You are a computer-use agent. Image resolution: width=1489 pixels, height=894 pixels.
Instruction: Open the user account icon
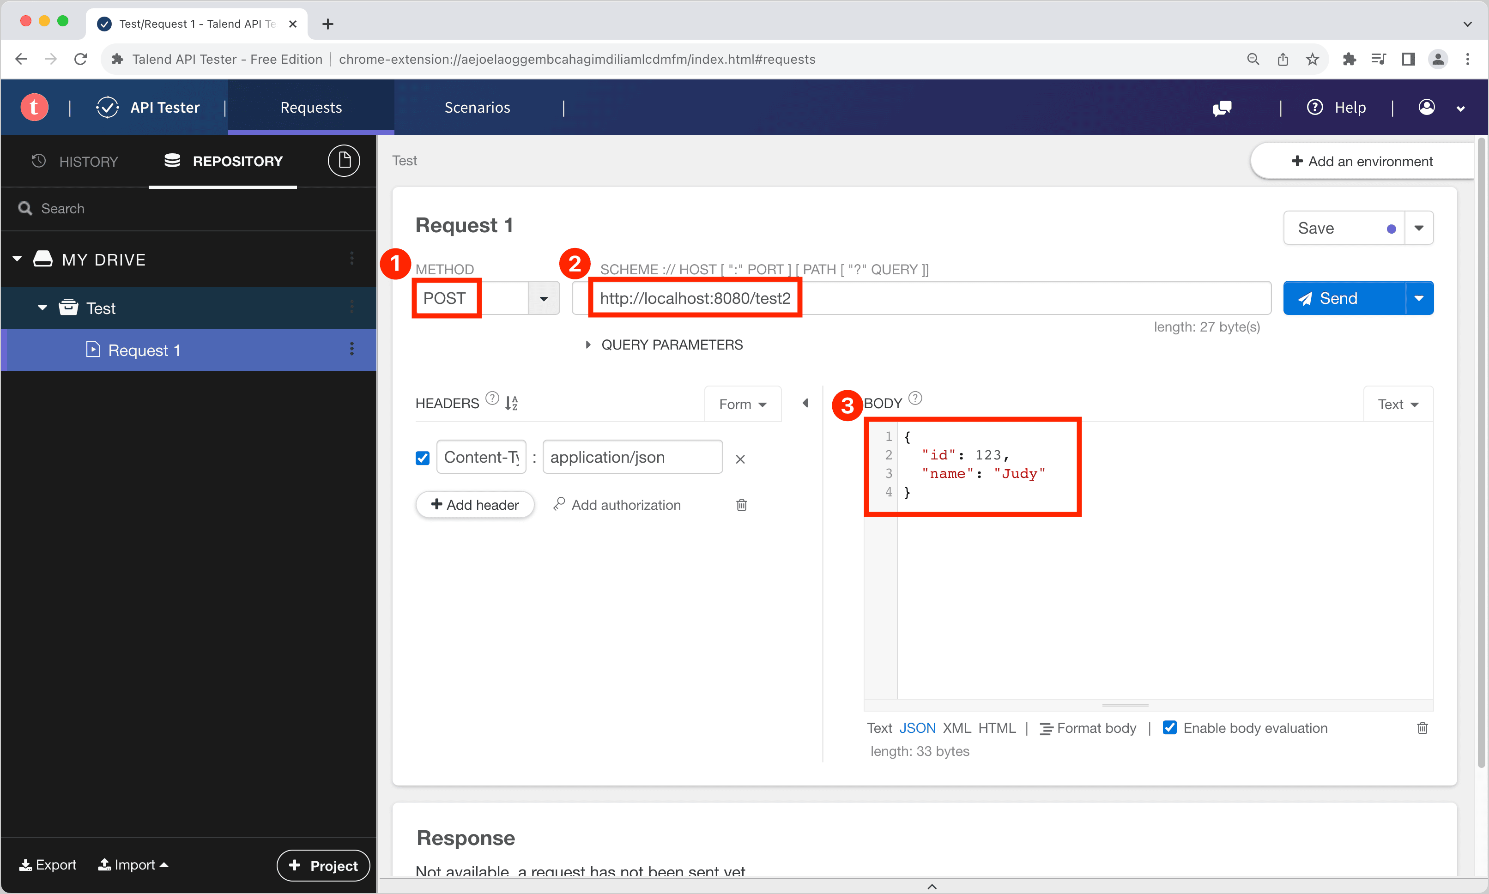pyautogui.click(x=1426, y=107)
